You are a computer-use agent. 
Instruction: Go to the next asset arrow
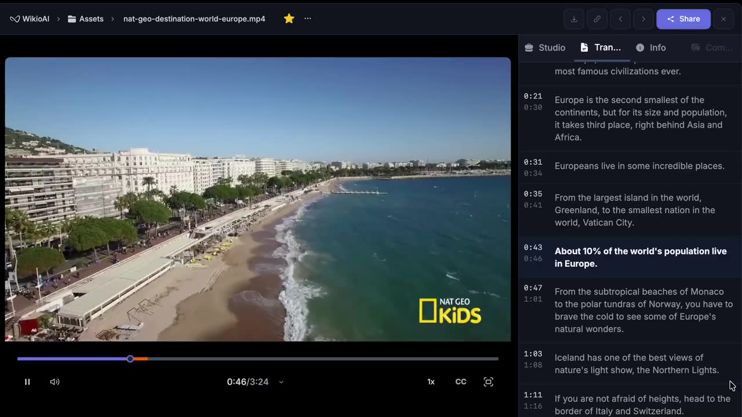click(643, 19)
